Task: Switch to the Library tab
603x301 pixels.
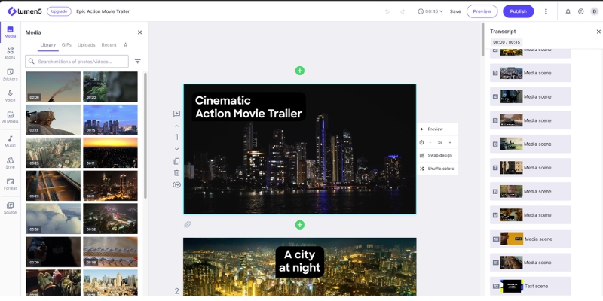Action: [x=48, y=45]
